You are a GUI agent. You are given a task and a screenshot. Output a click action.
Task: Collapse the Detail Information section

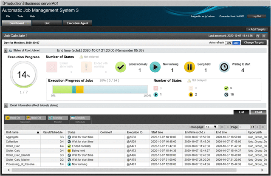coord(6,105)
